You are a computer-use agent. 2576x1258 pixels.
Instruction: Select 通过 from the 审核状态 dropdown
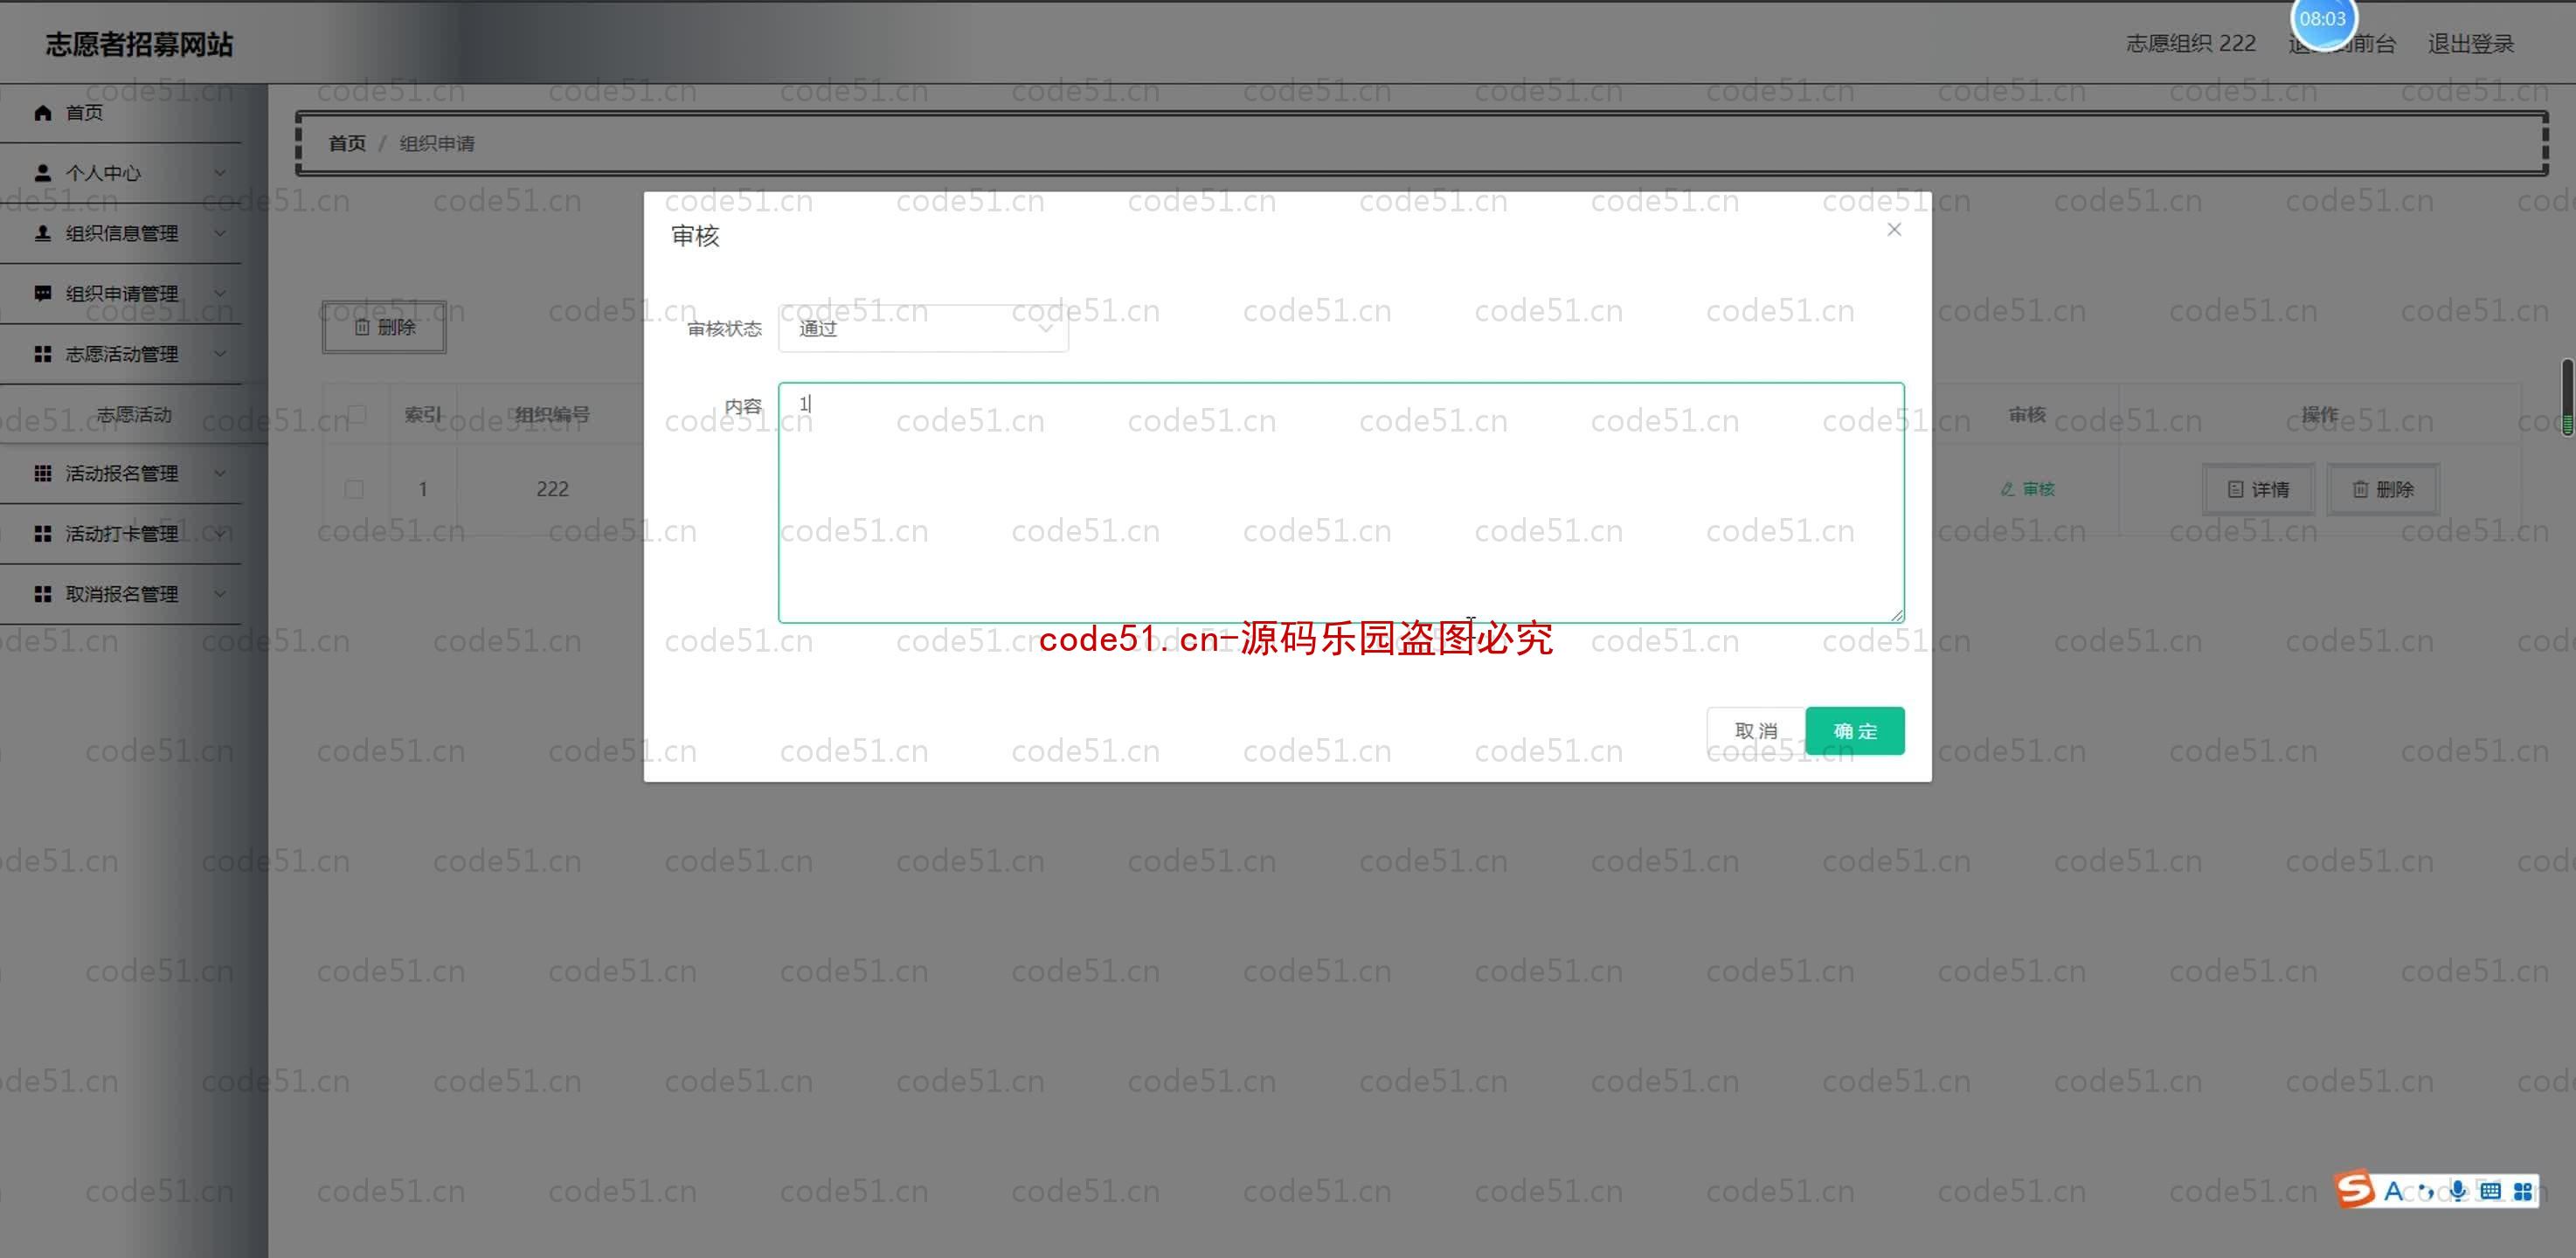tap(924, 327)
